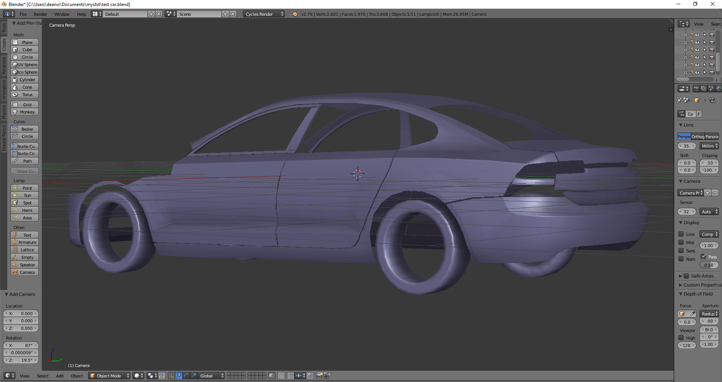Image resolution: width=722 pixels, height=382 pixels.
Task: Click the Location X value field
Action: [x=21, y=314]
